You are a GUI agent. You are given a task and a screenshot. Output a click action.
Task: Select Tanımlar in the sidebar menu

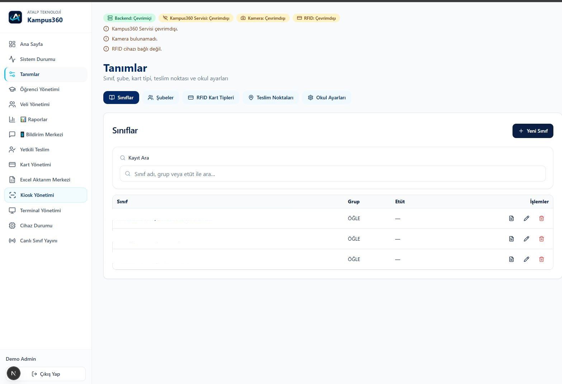[46, 74]
